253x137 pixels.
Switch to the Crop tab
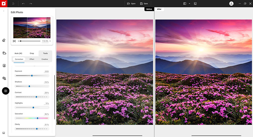tap(32, 53)
